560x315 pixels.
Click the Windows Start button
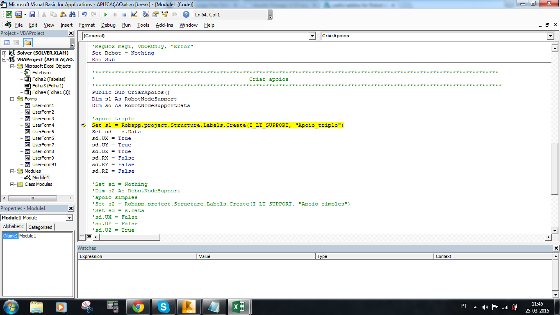click(x=11, y=307)
